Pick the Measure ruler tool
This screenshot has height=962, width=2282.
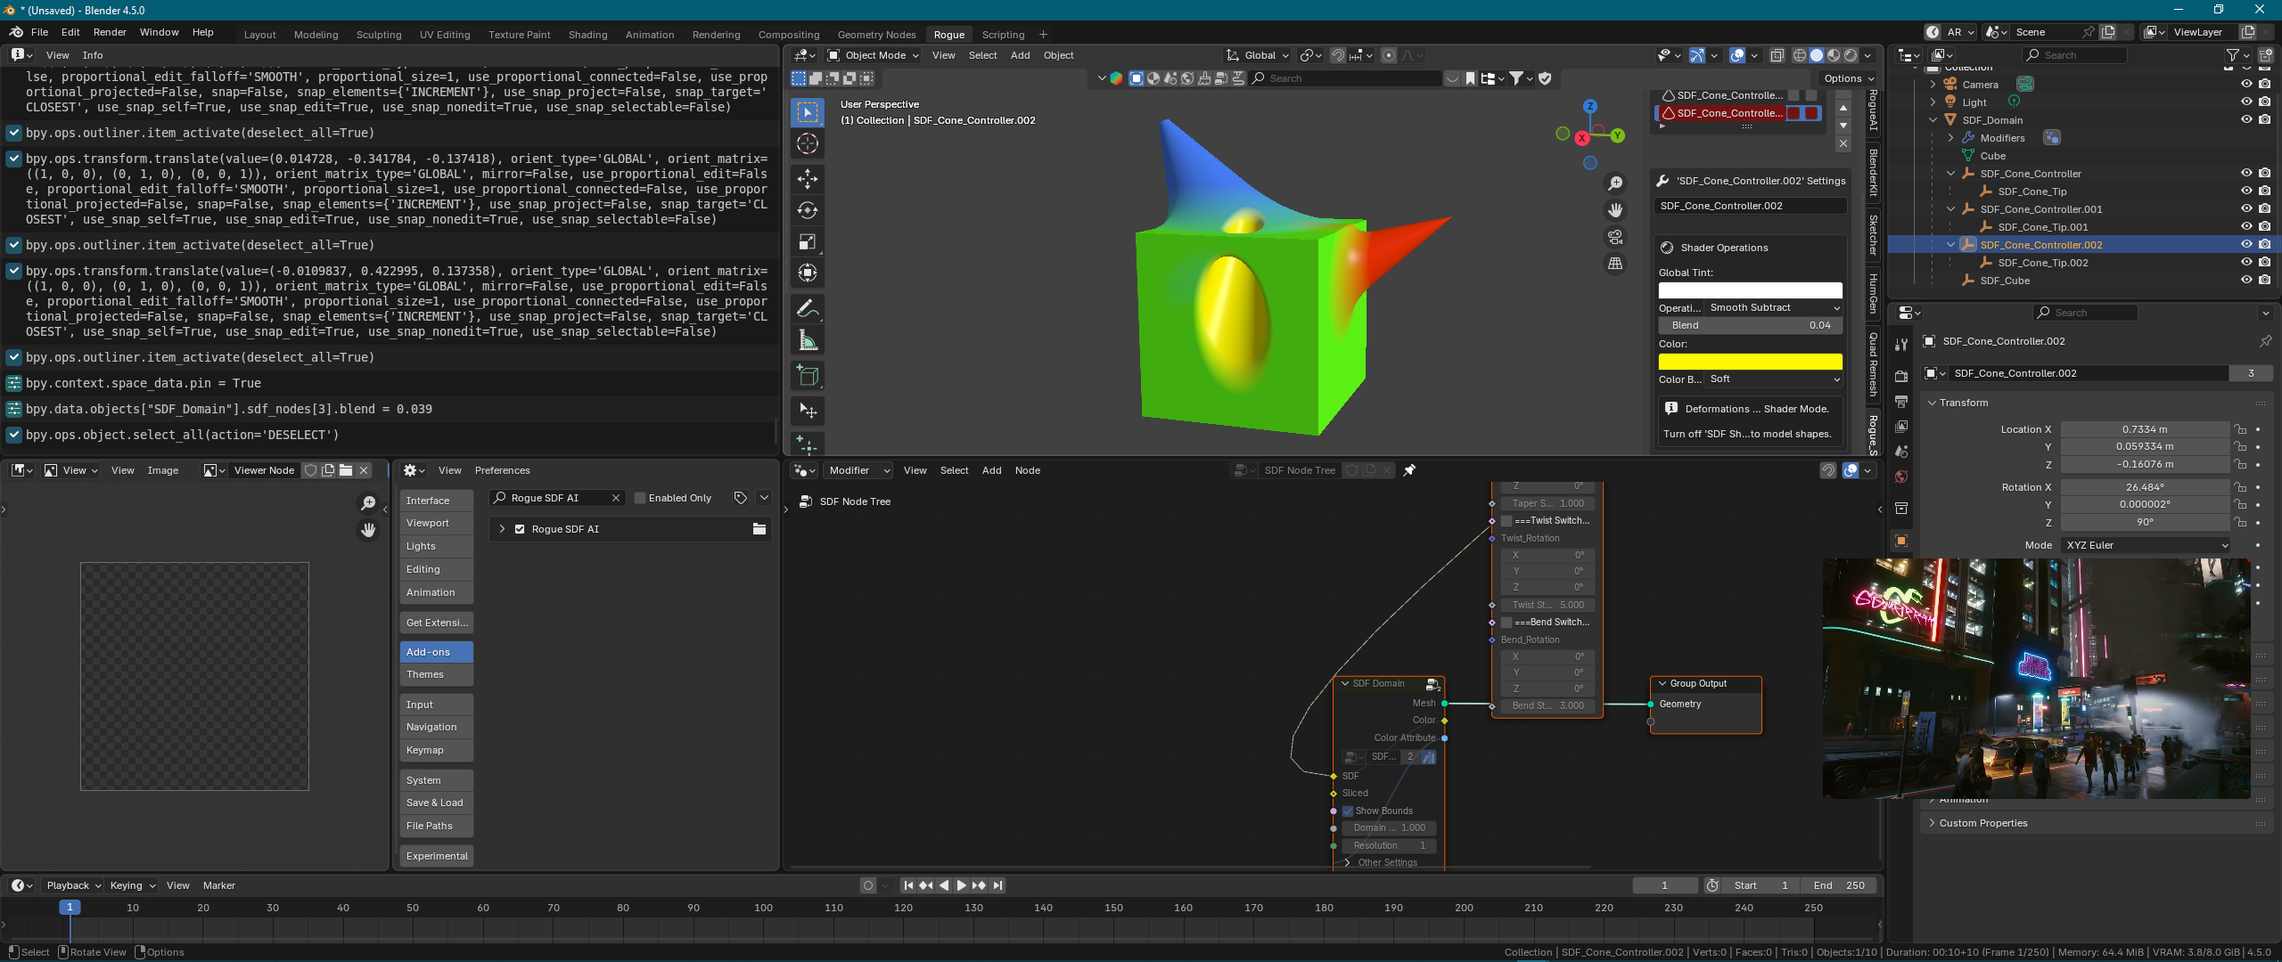click(x=808, y=340)
